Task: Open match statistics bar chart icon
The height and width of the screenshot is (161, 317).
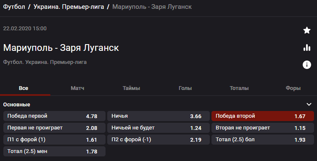Action: pos(306,48)
